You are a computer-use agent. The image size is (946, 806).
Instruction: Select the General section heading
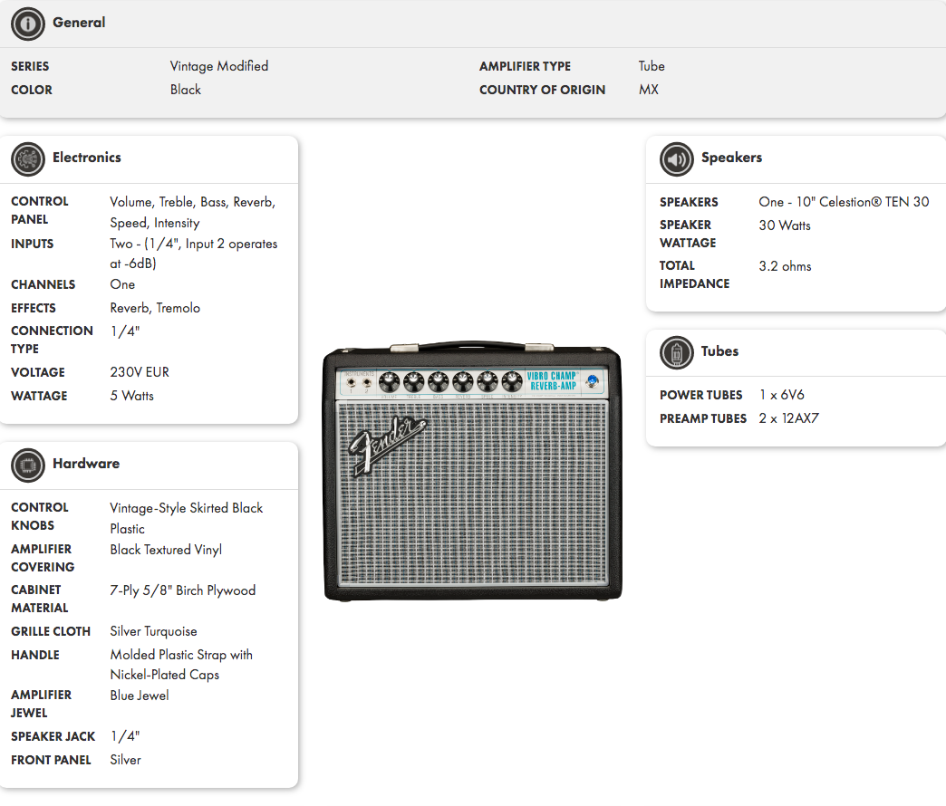79,23
